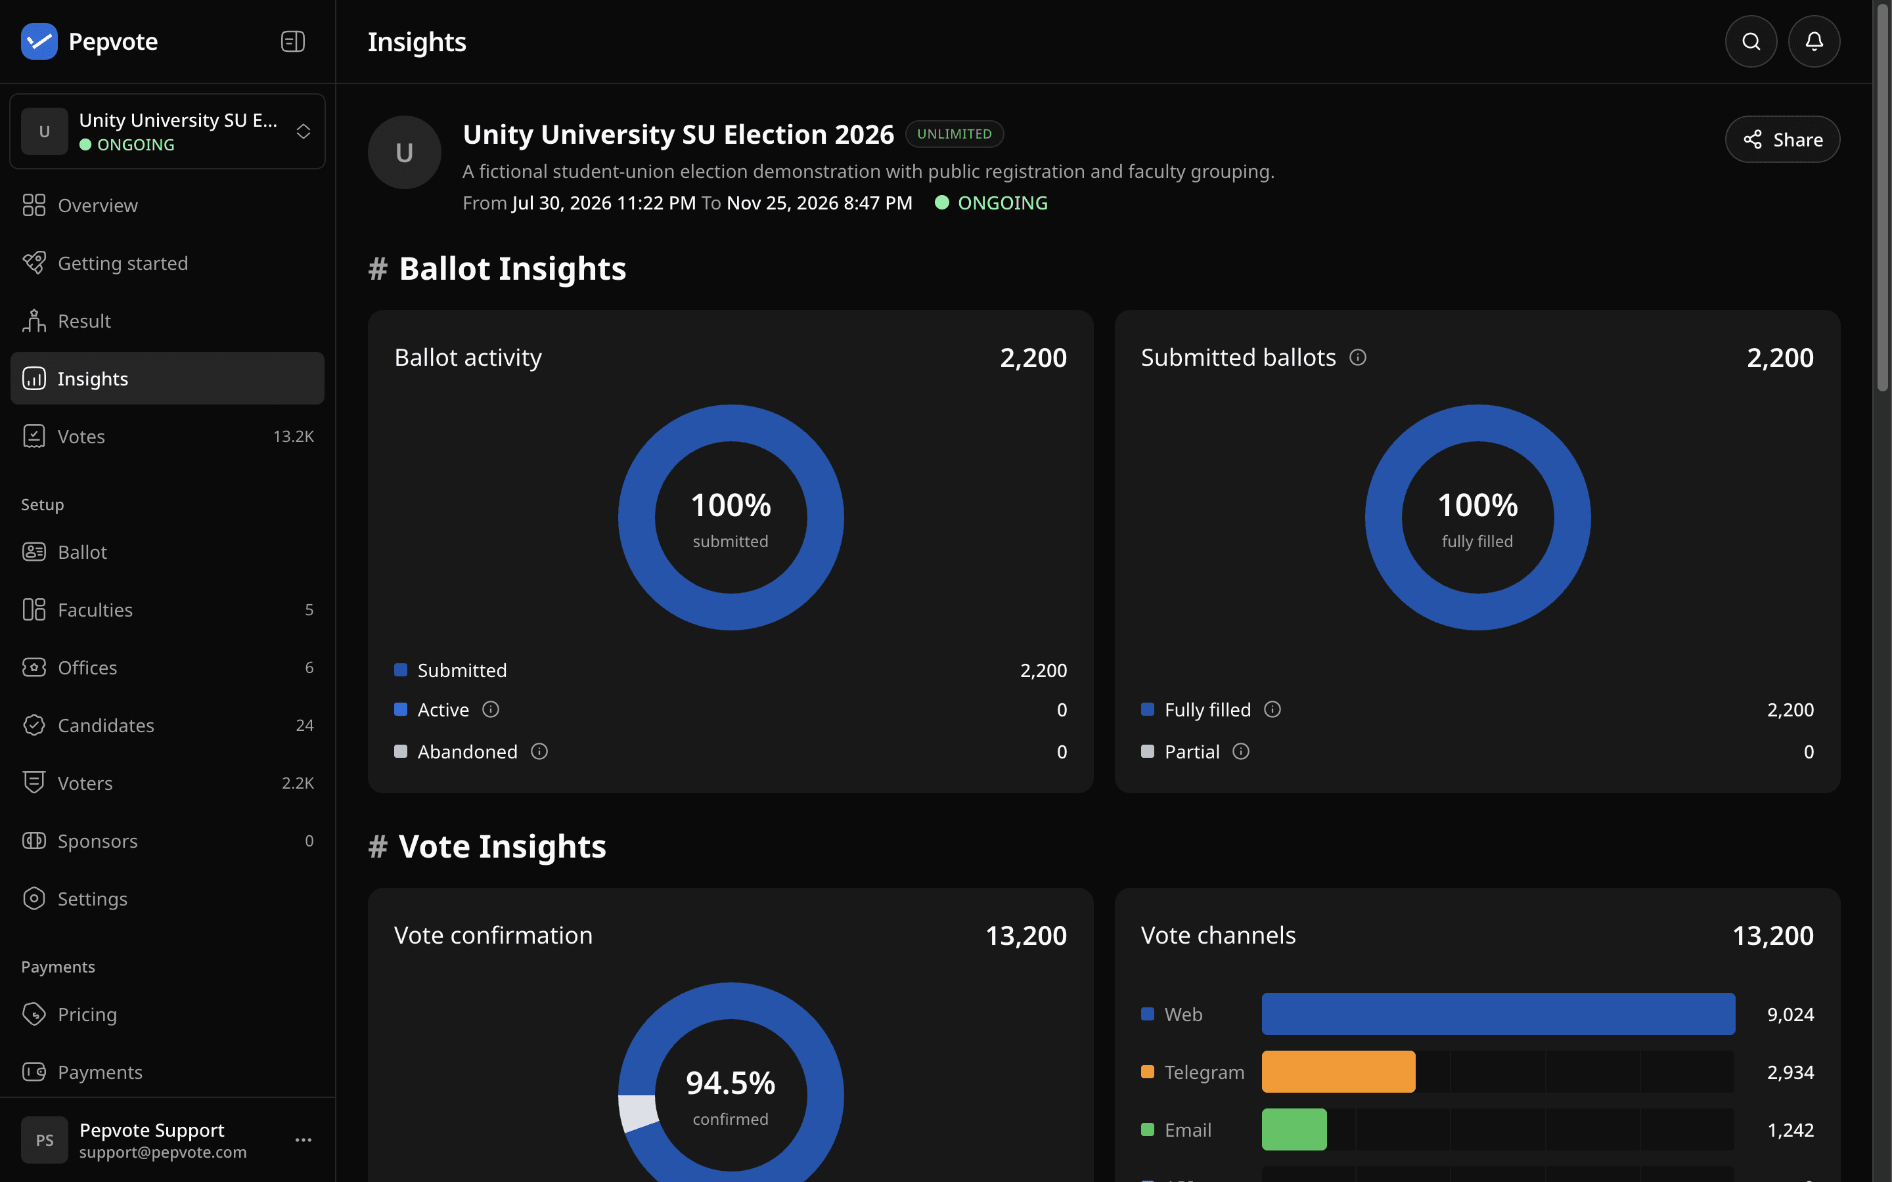The image size is (1892, 1182).
Task: Click the info icon beside Partial
Action: point(1241,751)
